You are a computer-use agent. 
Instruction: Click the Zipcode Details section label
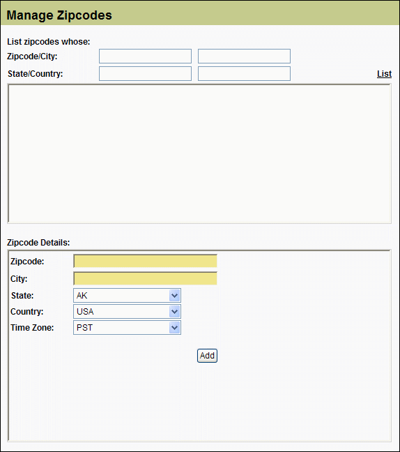click(x=38, y=243)
